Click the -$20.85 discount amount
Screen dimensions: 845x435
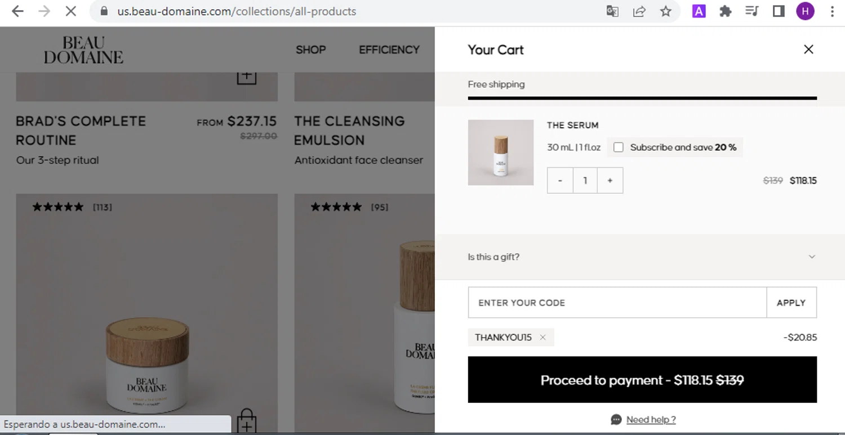tap(800, 338)
